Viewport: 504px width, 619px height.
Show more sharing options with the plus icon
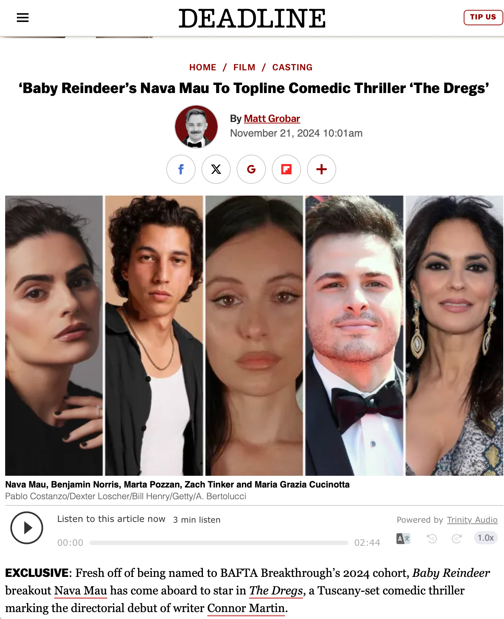tap(322, 169)
